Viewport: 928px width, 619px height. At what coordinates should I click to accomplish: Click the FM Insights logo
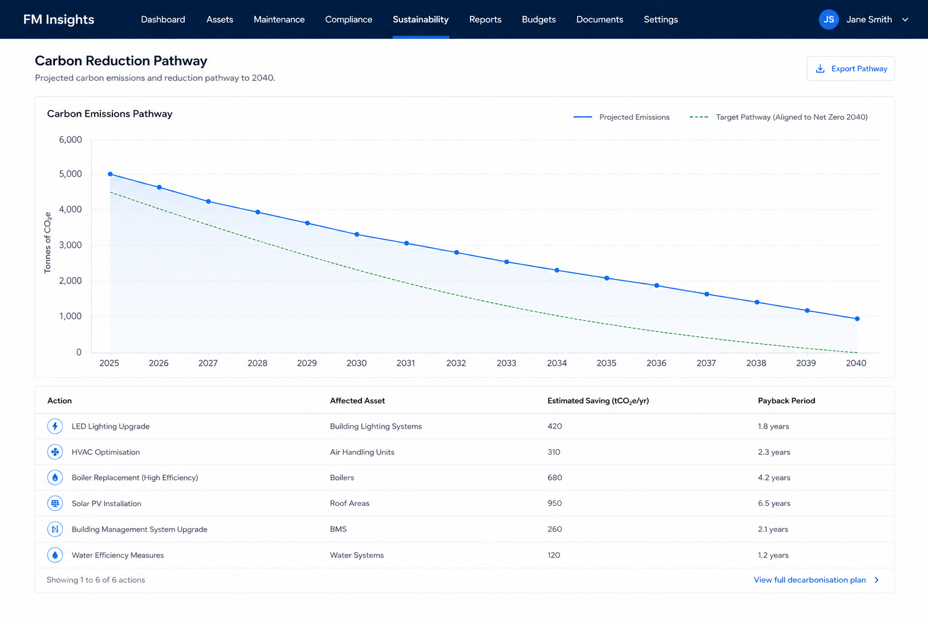tap(59, 19)
